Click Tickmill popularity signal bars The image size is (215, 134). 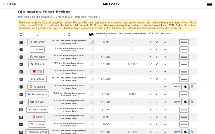click(x=91, y=64)
